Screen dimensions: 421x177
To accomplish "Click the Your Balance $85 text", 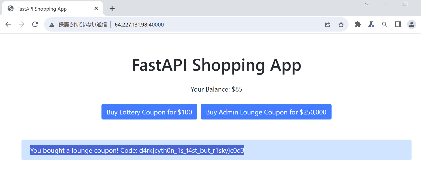I will point(216,89).
